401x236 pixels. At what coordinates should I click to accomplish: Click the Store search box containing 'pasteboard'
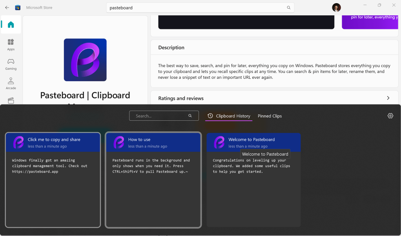pos(200,8)
